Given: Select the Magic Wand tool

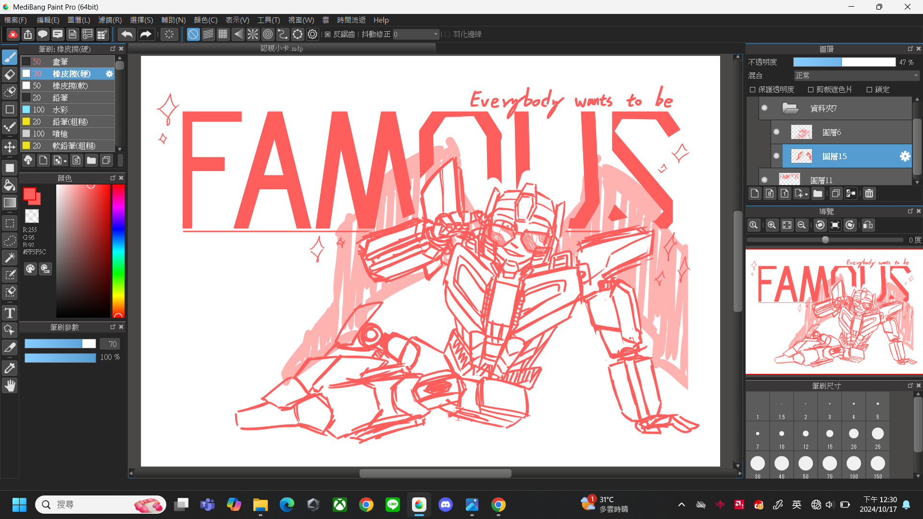Looking at the screenshot, I should 10,258.
